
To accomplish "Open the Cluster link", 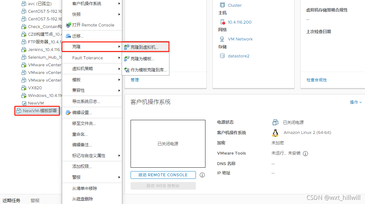I will coord(235,5).
